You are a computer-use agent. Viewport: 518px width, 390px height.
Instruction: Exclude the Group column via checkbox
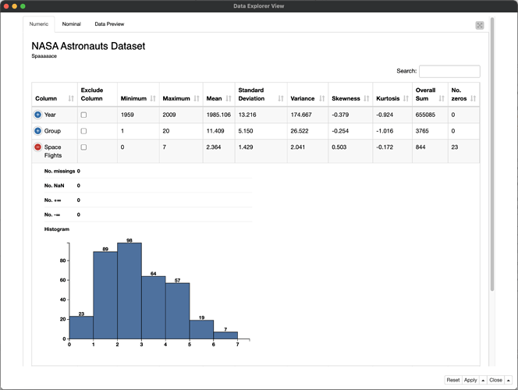pos(84,131)
